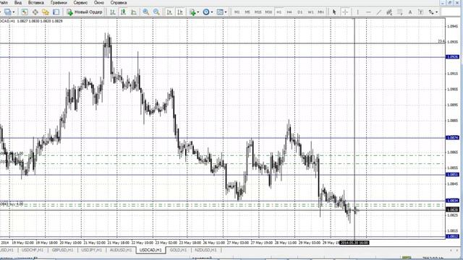Switch to the USDJPY,H1 chart tab

92,250
